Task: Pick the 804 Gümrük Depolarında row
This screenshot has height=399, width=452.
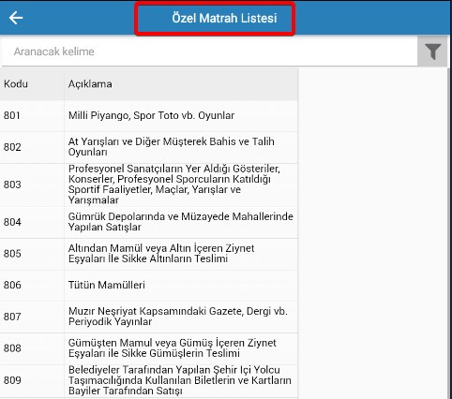Action: click(149, 222)
